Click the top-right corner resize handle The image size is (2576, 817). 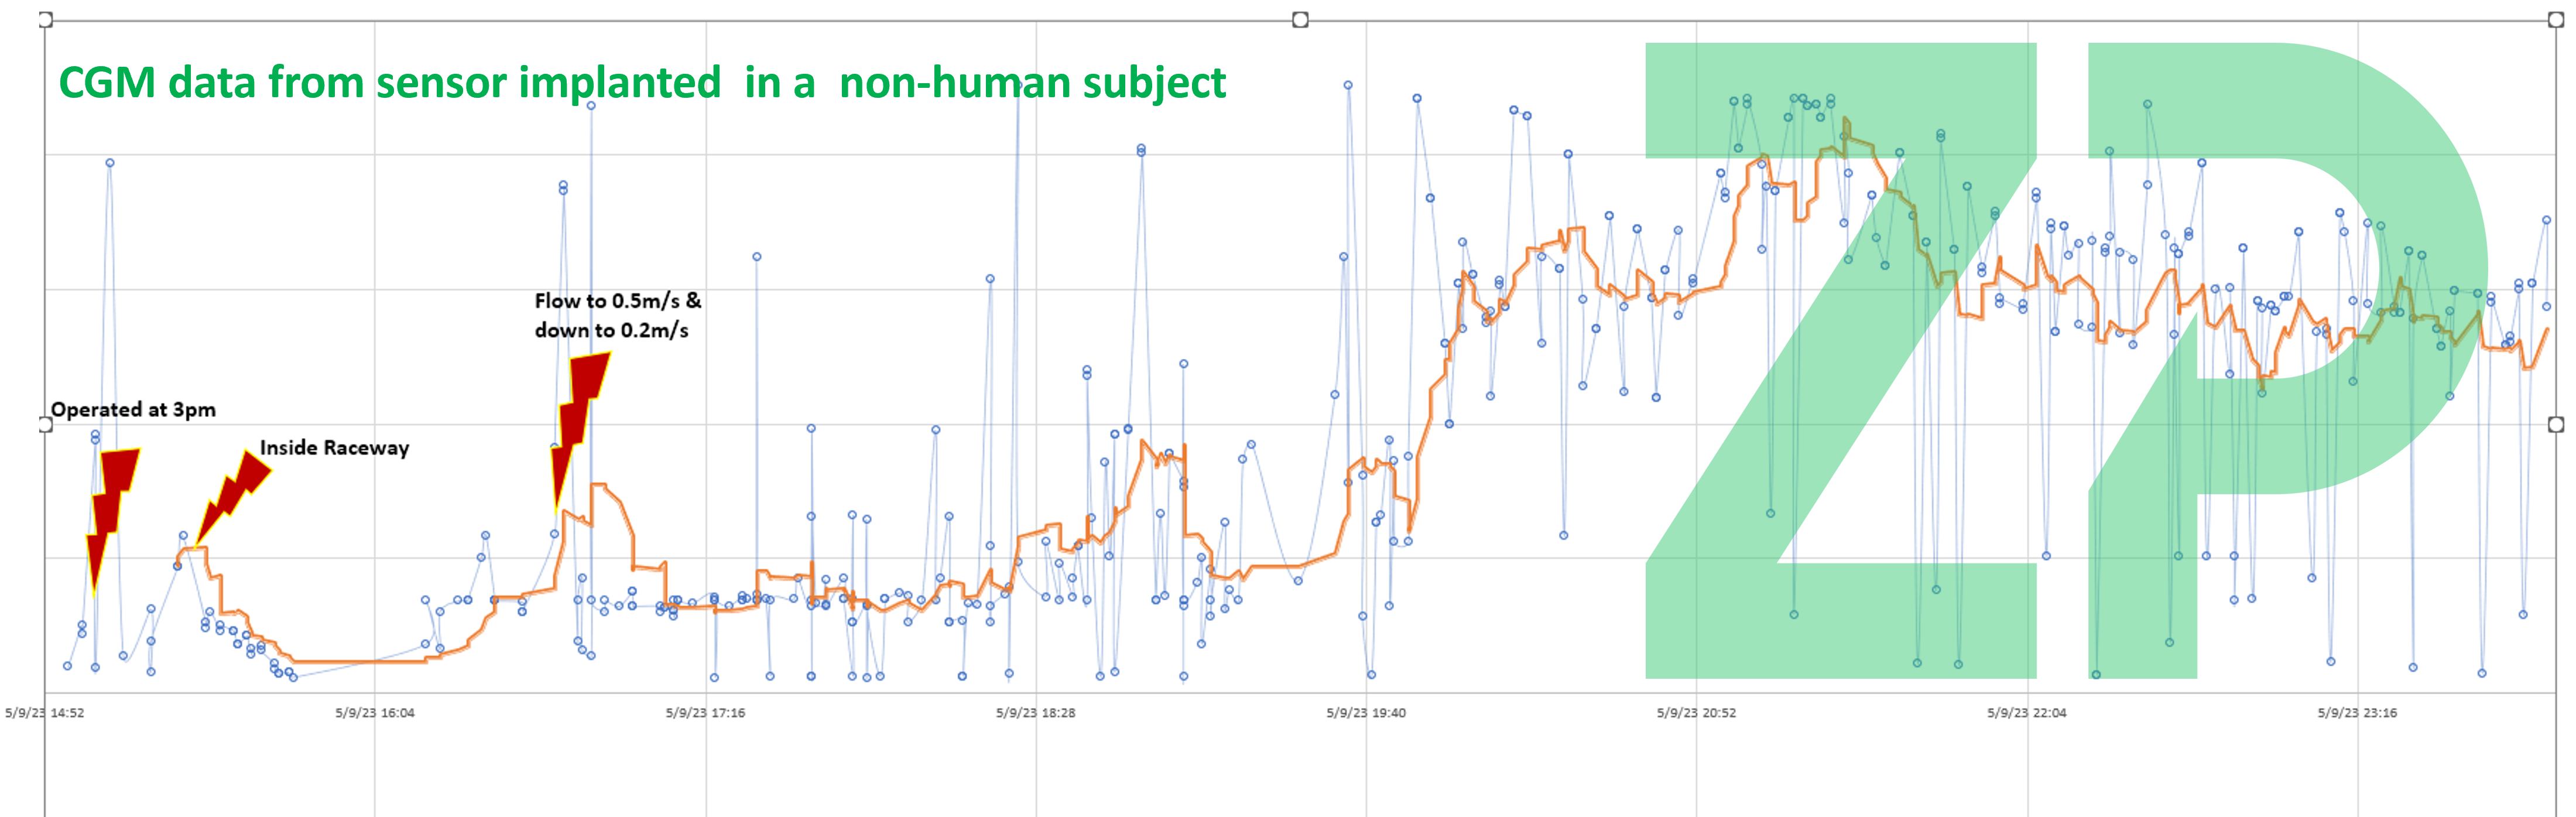(x=2555, y=20)
